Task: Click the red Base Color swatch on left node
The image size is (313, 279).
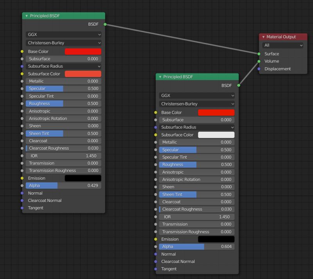Action: tap(83, 51)
